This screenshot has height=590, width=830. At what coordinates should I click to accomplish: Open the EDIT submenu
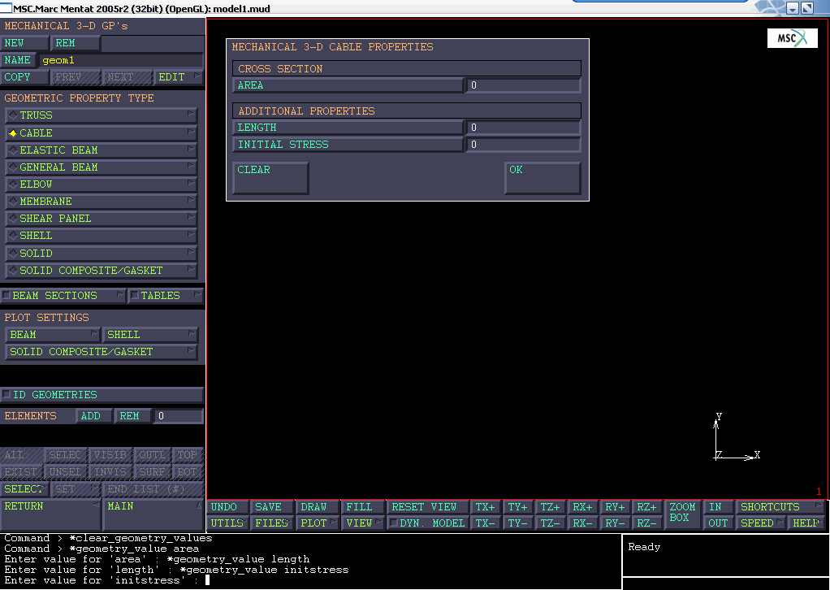tap(178, 77)
